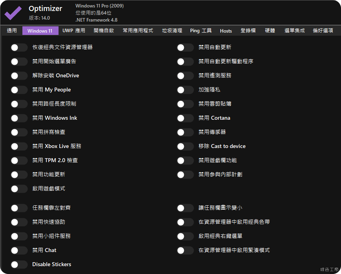
Task: Go to the 垃圾清理 tab
Action: pyautogui.click(x=172, y=31)
